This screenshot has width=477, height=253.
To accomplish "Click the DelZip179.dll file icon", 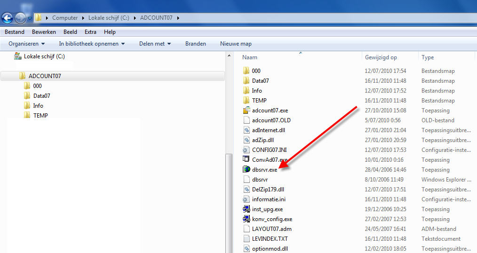I will coord(246,190).
